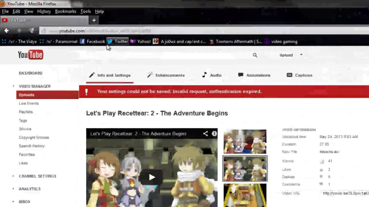Image resolution: width=369 pixels, height=207 pixels.
Task: Open Copyright Notices in the sidebar
Action: click(34, 137)
